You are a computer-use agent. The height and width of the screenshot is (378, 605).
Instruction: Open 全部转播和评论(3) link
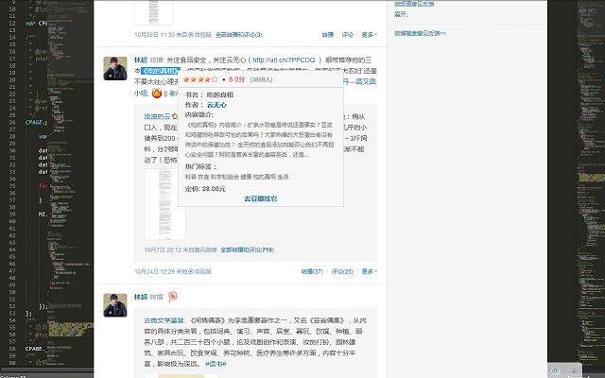(239, 35)
